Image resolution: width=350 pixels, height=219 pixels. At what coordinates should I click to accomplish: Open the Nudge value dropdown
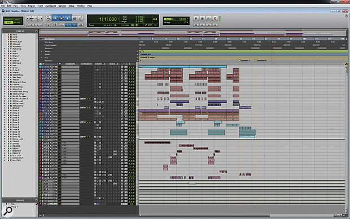coord(187,23)
